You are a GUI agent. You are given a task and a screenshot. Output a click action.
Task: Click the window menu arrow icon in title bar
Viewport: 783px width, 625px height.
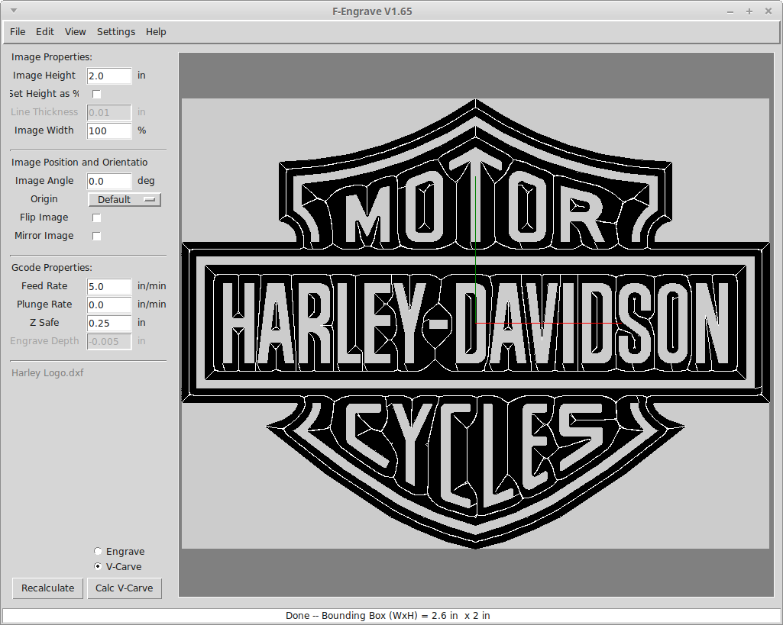point(14,11)
